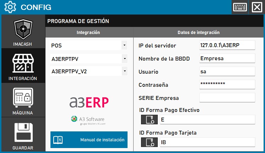Click the empty SERIE Empresa field
The height and width of the screenshot is (153, 265).
[x=227, y=97]
